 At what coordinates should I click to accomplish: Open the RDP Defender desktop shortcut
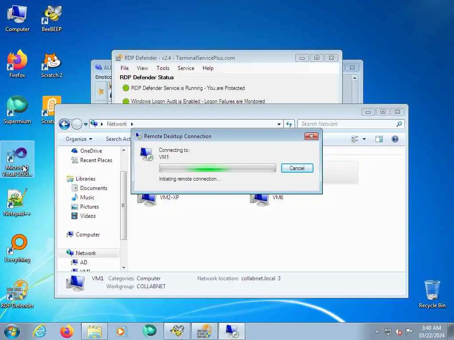(x=17, y=294)
